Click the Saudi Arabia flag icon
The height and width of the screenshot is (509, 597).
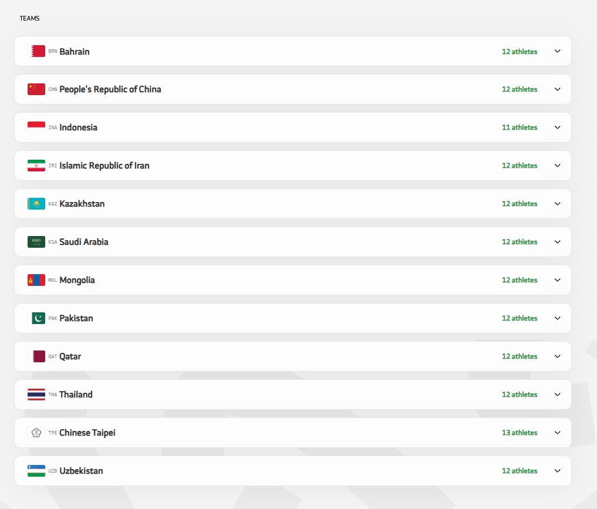coord(36,242)
